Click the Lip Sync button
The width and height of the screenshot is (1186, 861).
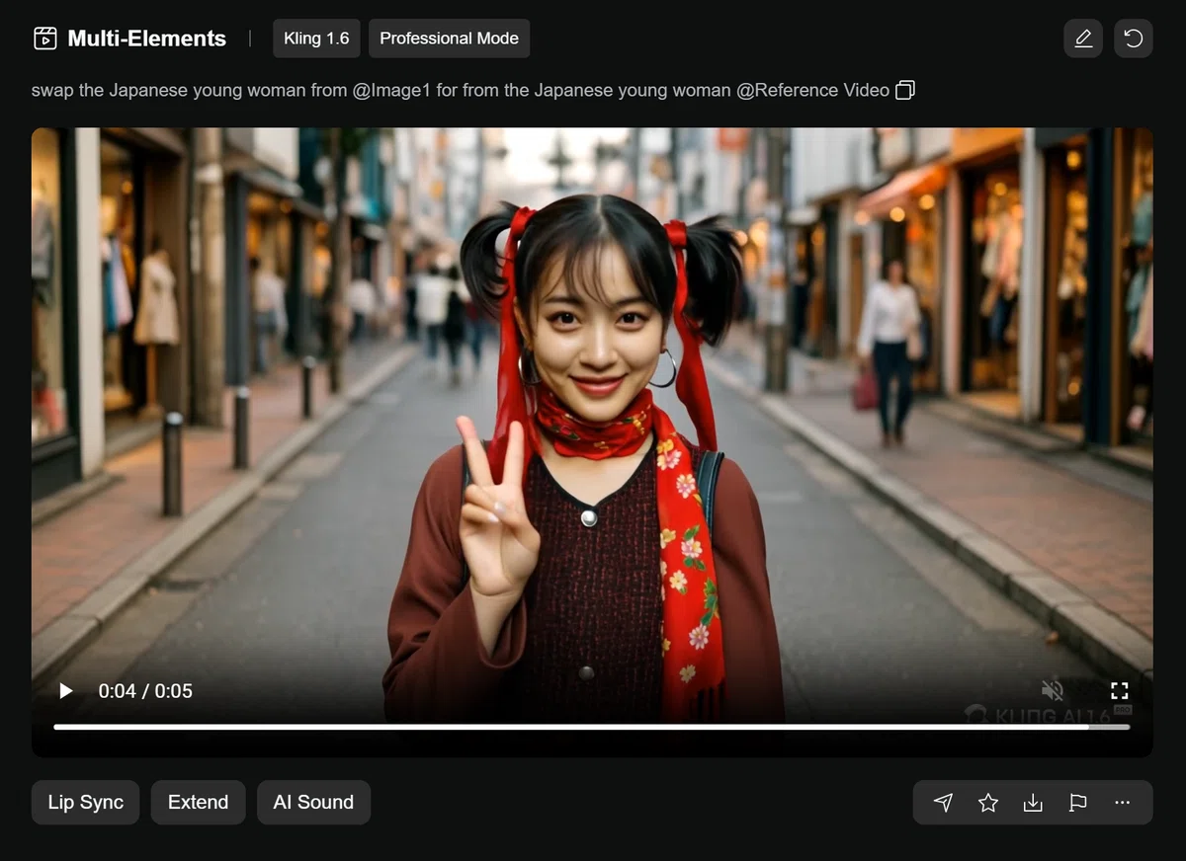point(86,802)
